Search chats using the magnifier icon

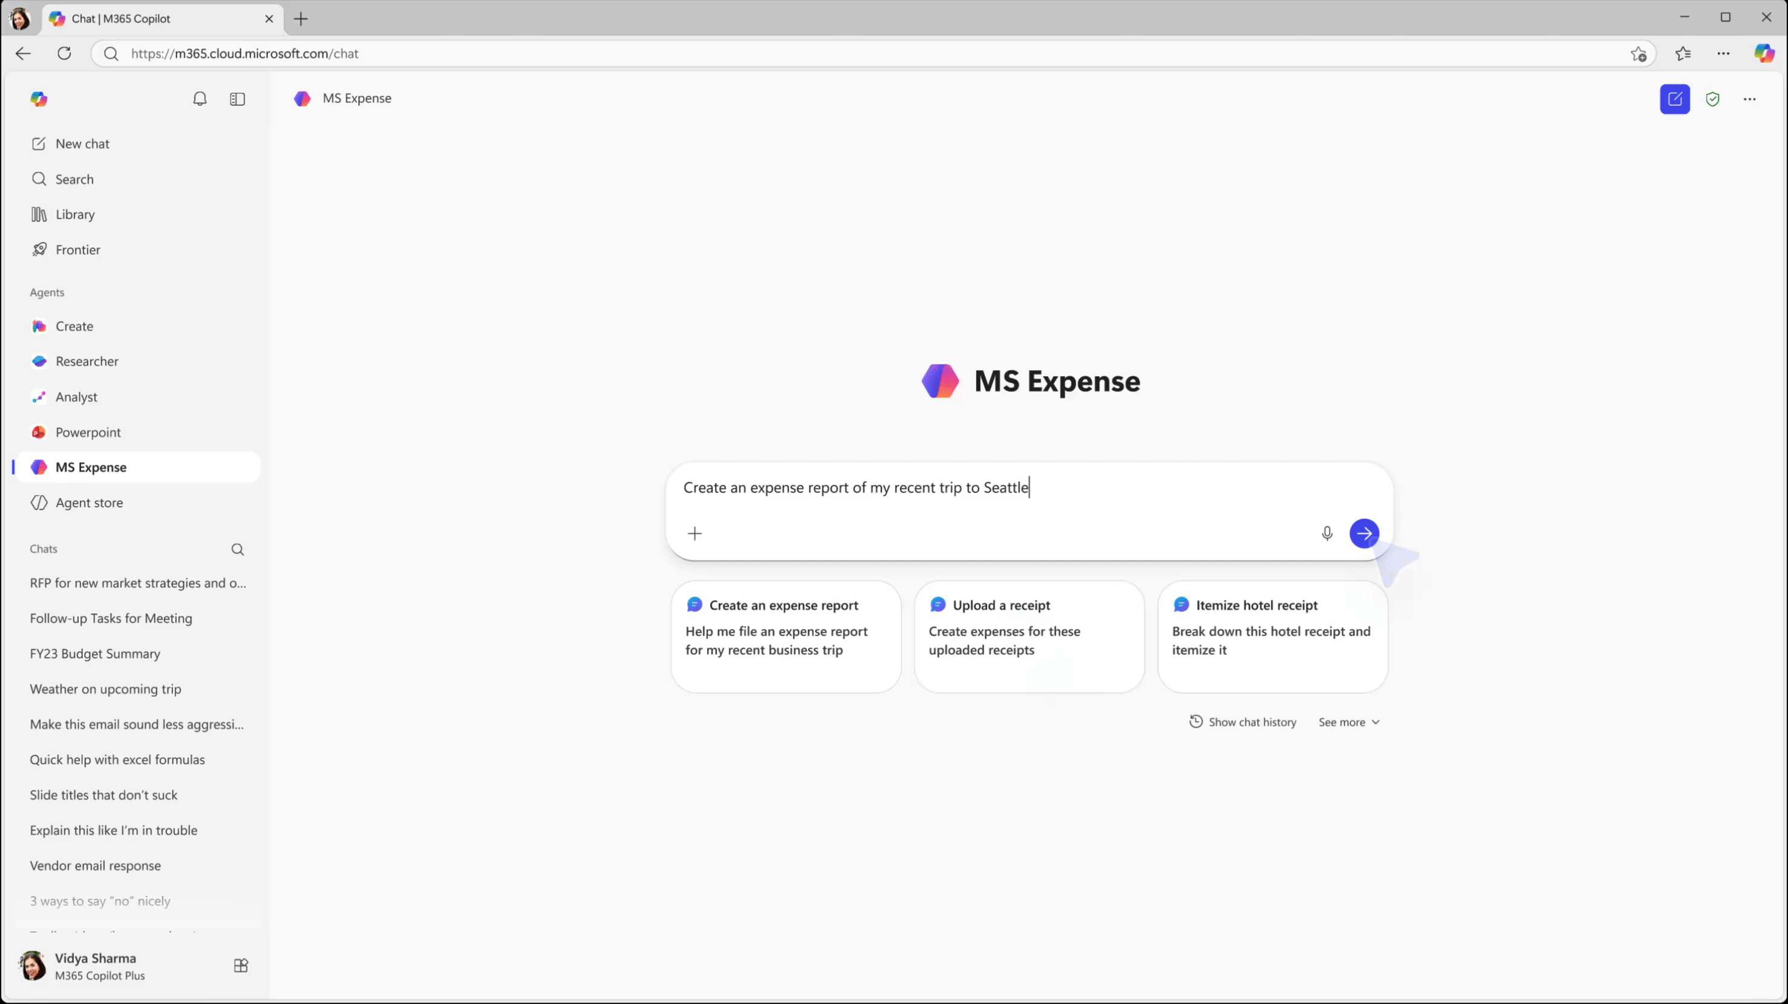237,550
